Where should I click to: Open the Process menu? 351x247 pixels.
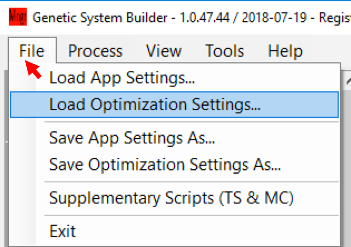(x=95, y=51)
